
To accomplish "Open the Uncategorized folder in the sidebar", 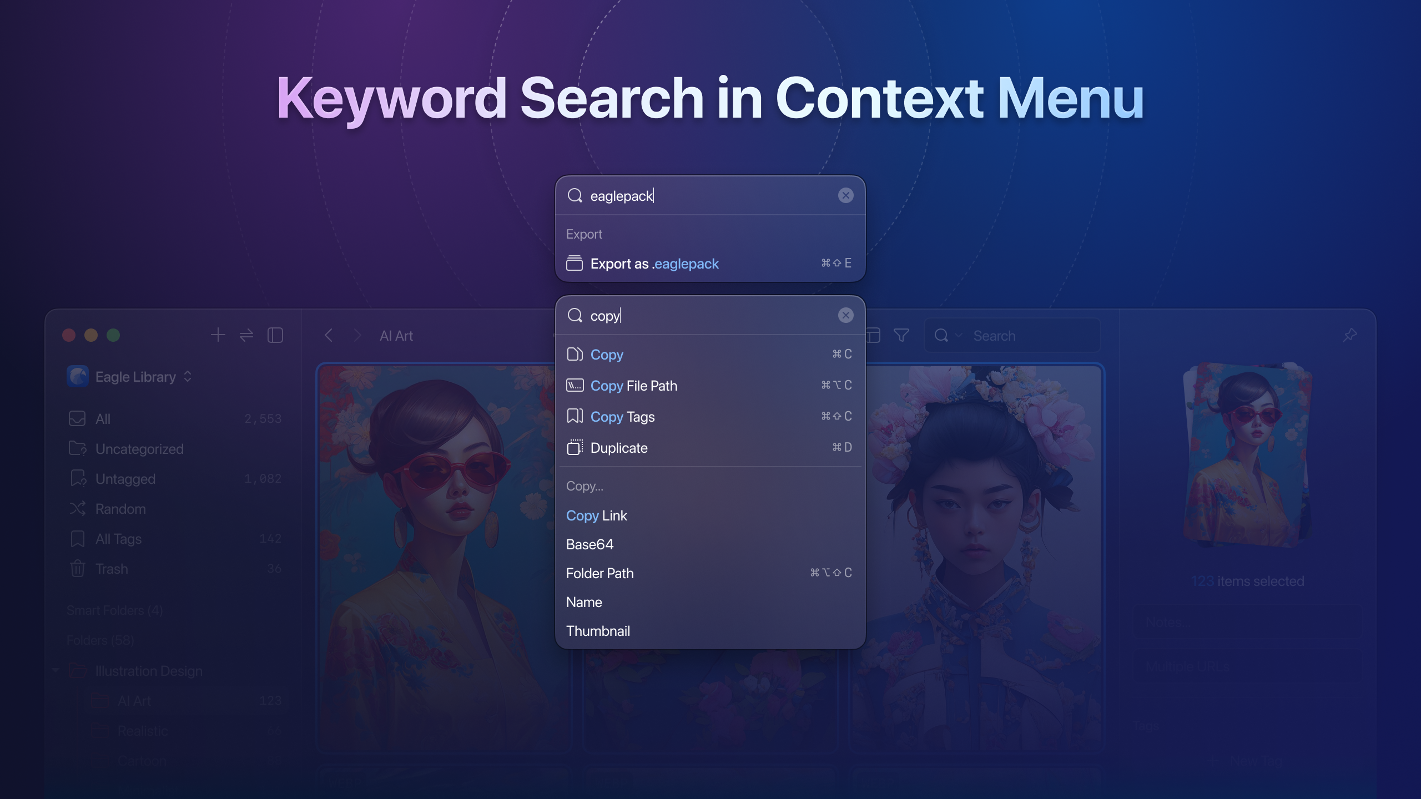I will 139,449.
